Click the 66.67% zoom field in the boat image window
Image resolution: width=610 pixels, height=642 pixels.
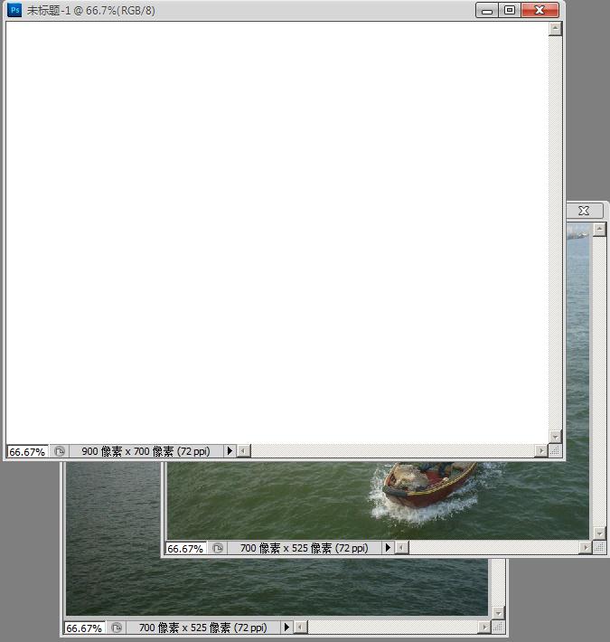[185, 548]
